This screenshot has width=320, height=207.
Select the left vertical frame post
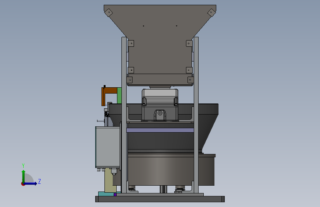(124, 115)
